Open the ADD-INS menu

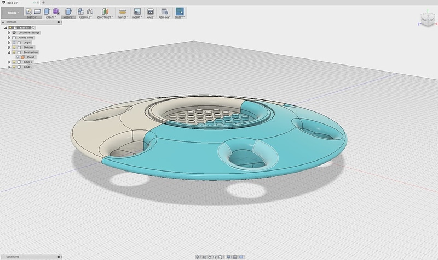(x=165, y=17)
